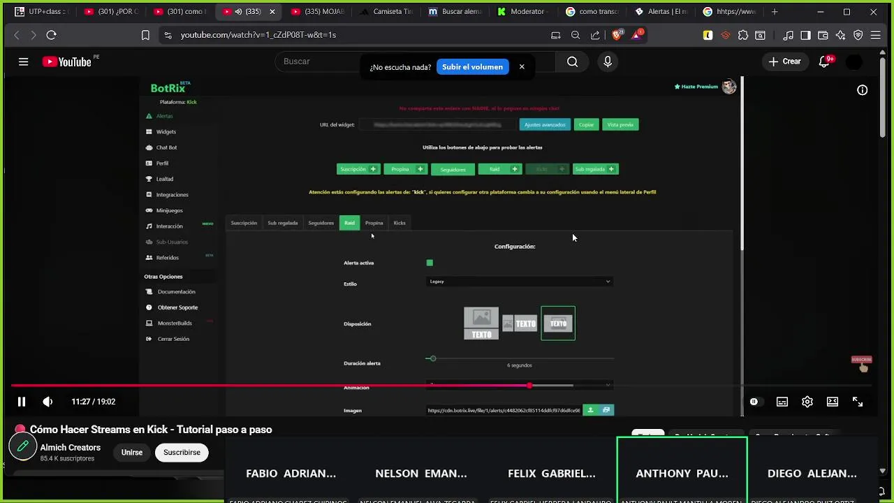
Task: Switch to the Camiseta Tir browser tab
Action: (387, 12)
